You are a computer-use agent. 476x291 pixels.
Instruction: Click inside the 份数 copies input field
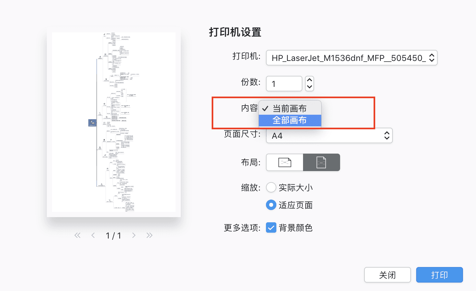tap(284, 83)
